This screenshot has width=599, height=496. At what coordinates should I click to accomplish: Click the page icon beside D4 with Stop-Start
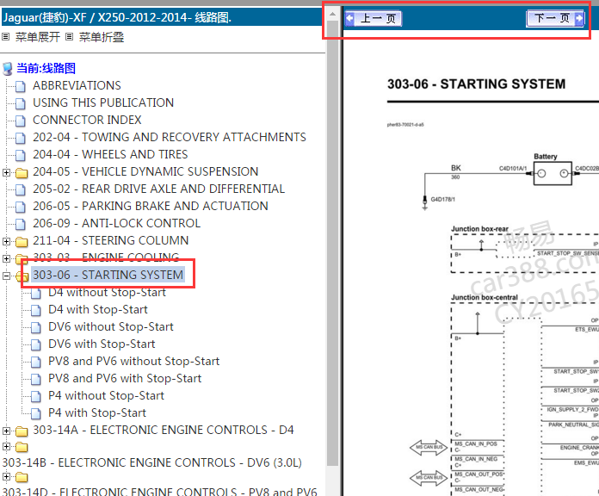tap(36, 310)
